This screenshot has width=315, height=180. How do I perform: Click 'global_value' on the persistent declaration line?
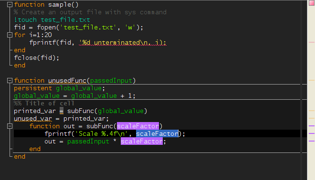coord(79,88)
